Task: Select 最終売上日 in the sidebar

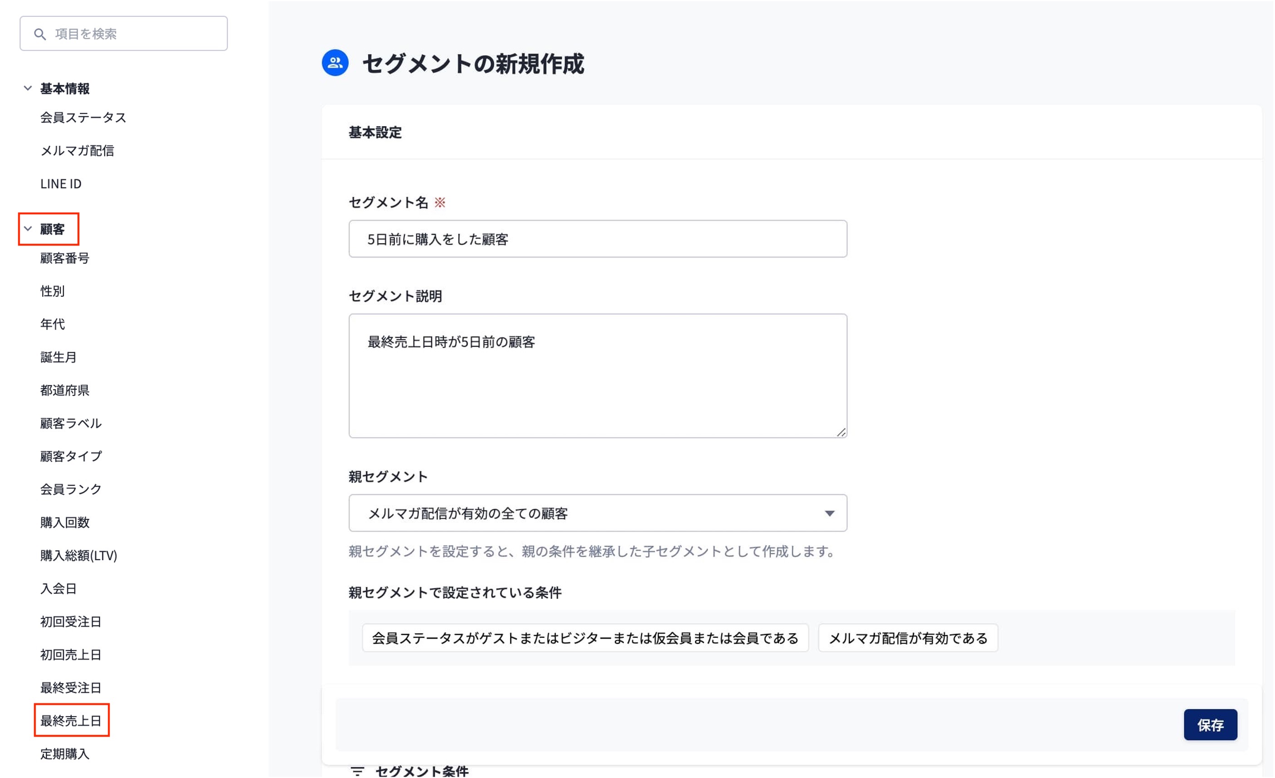Action: (71, 720)
